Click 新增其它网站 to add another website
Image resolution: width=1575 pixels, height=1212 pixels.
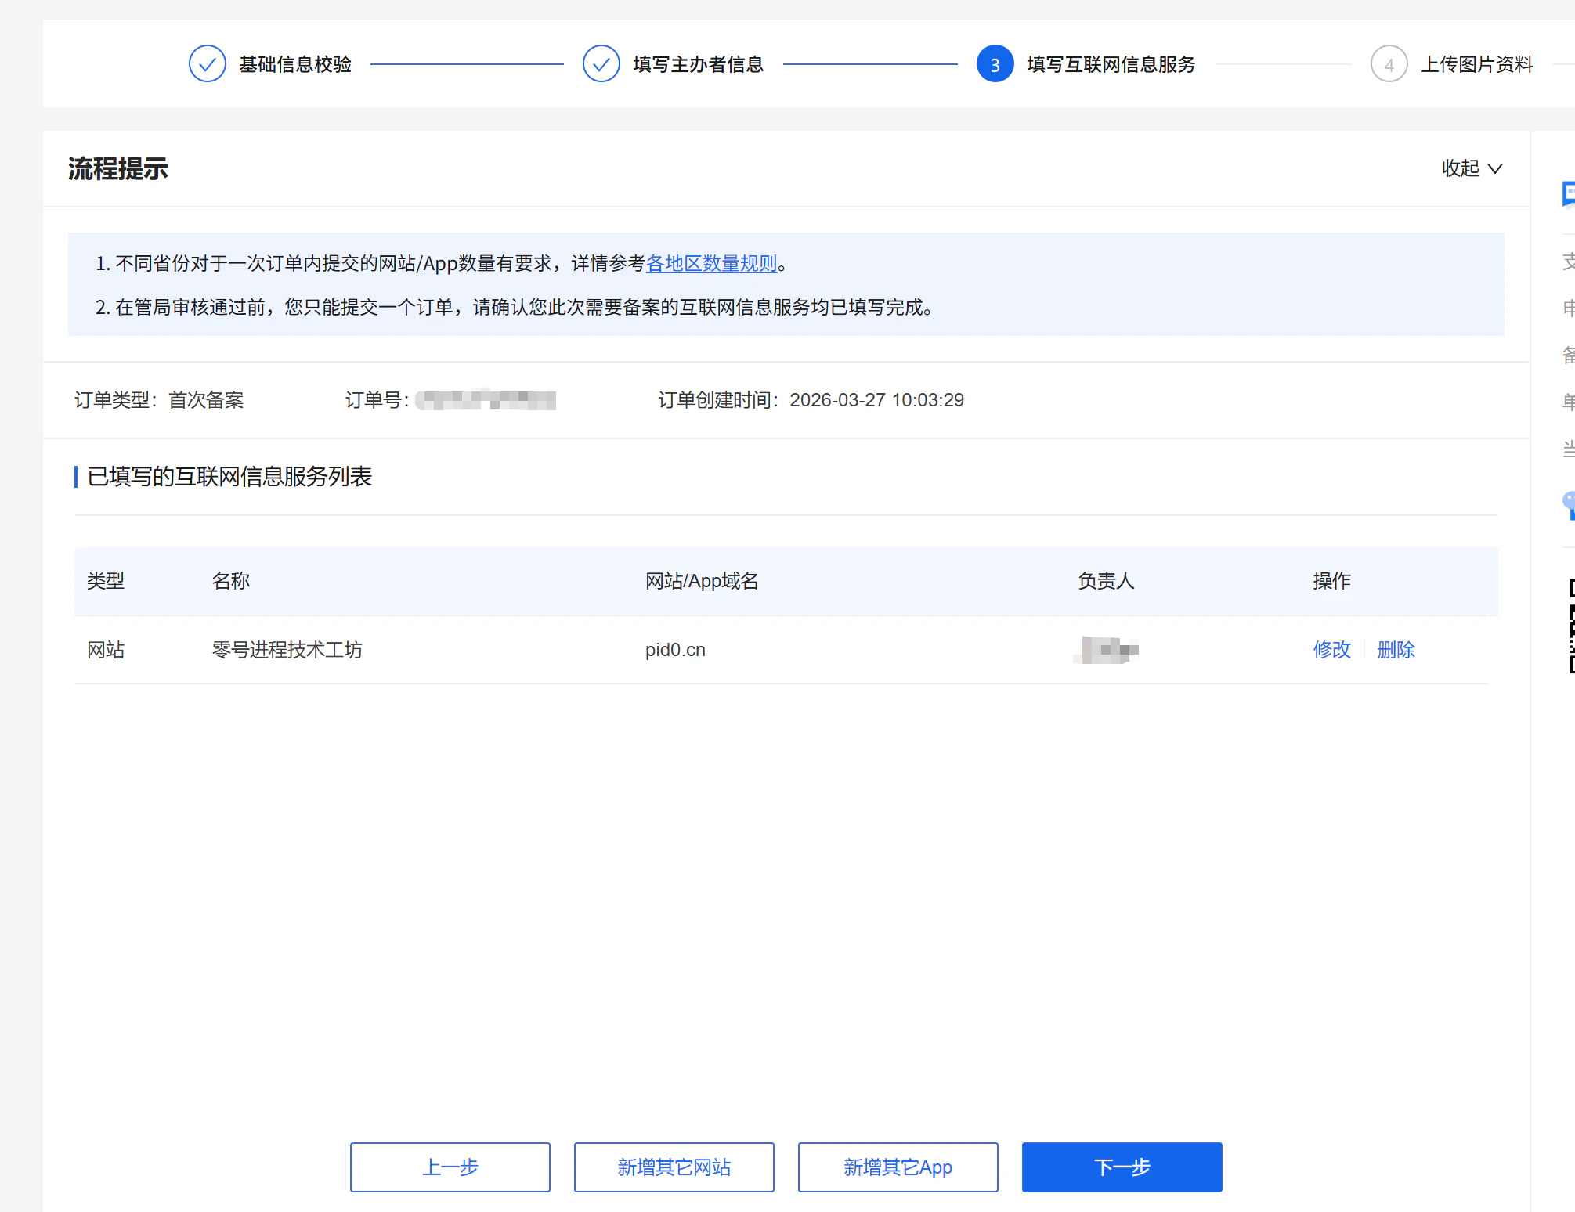coord(674,1167)
